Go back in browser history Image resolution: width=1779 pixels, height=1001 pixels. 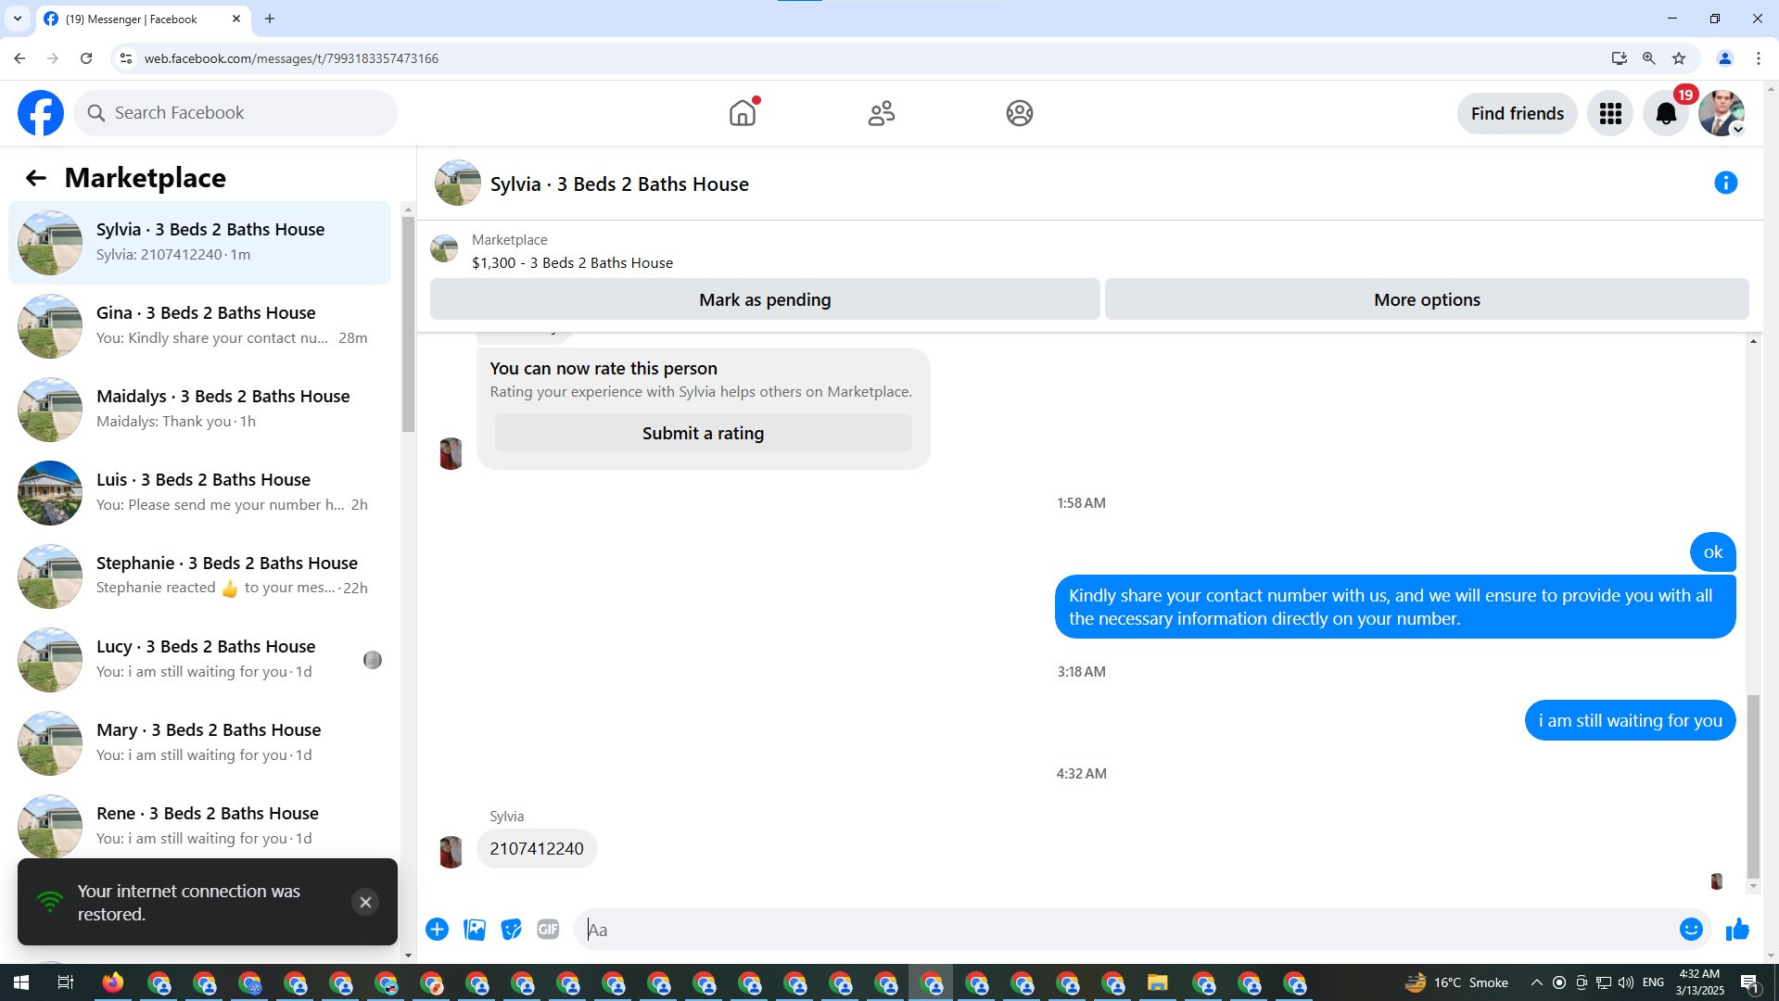point(19,58)
